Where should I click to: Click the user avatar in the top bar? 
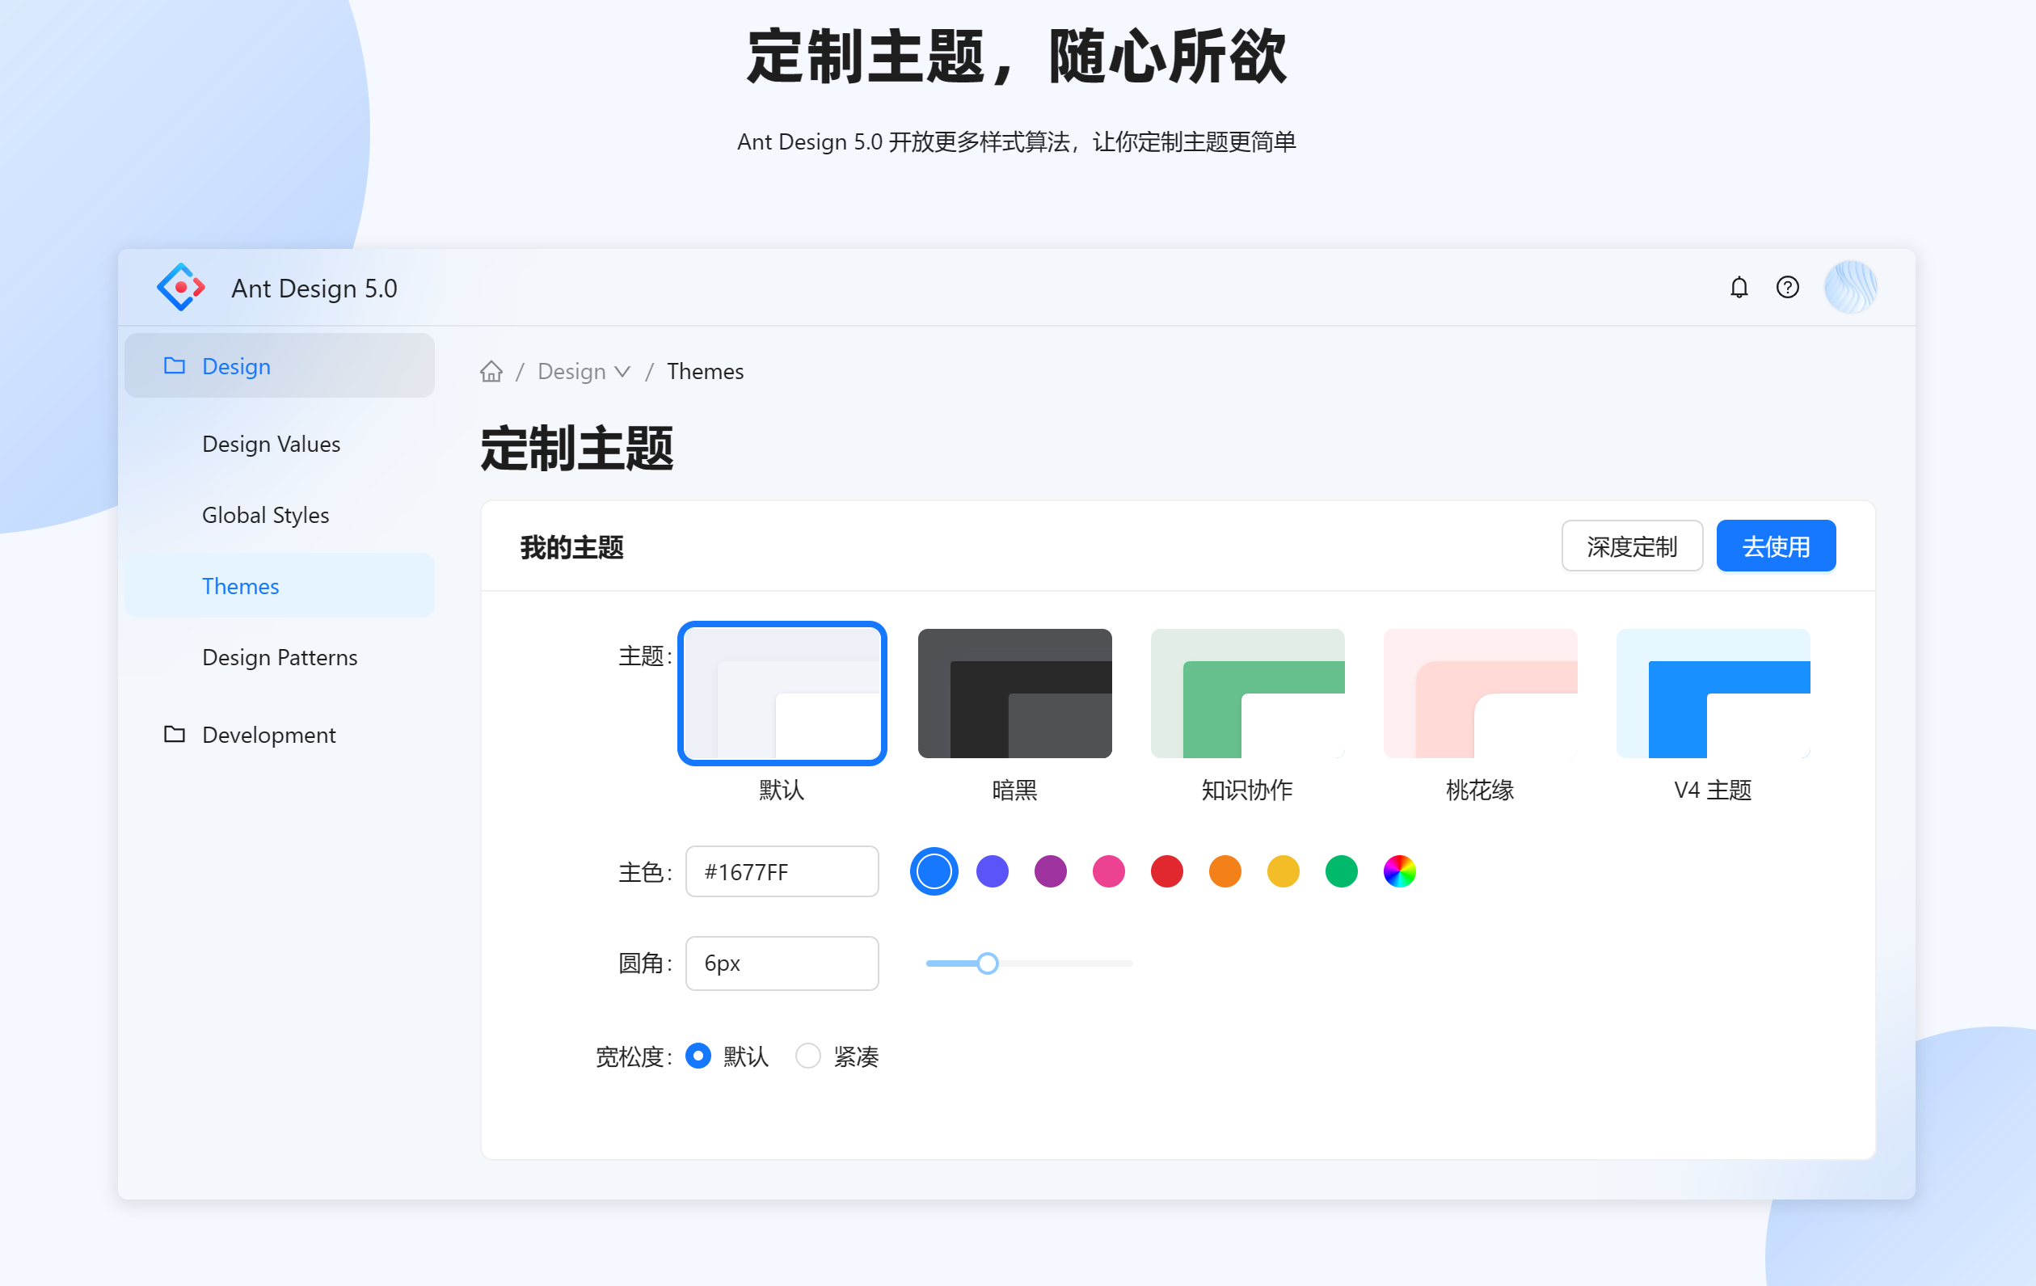(1851, 288)
